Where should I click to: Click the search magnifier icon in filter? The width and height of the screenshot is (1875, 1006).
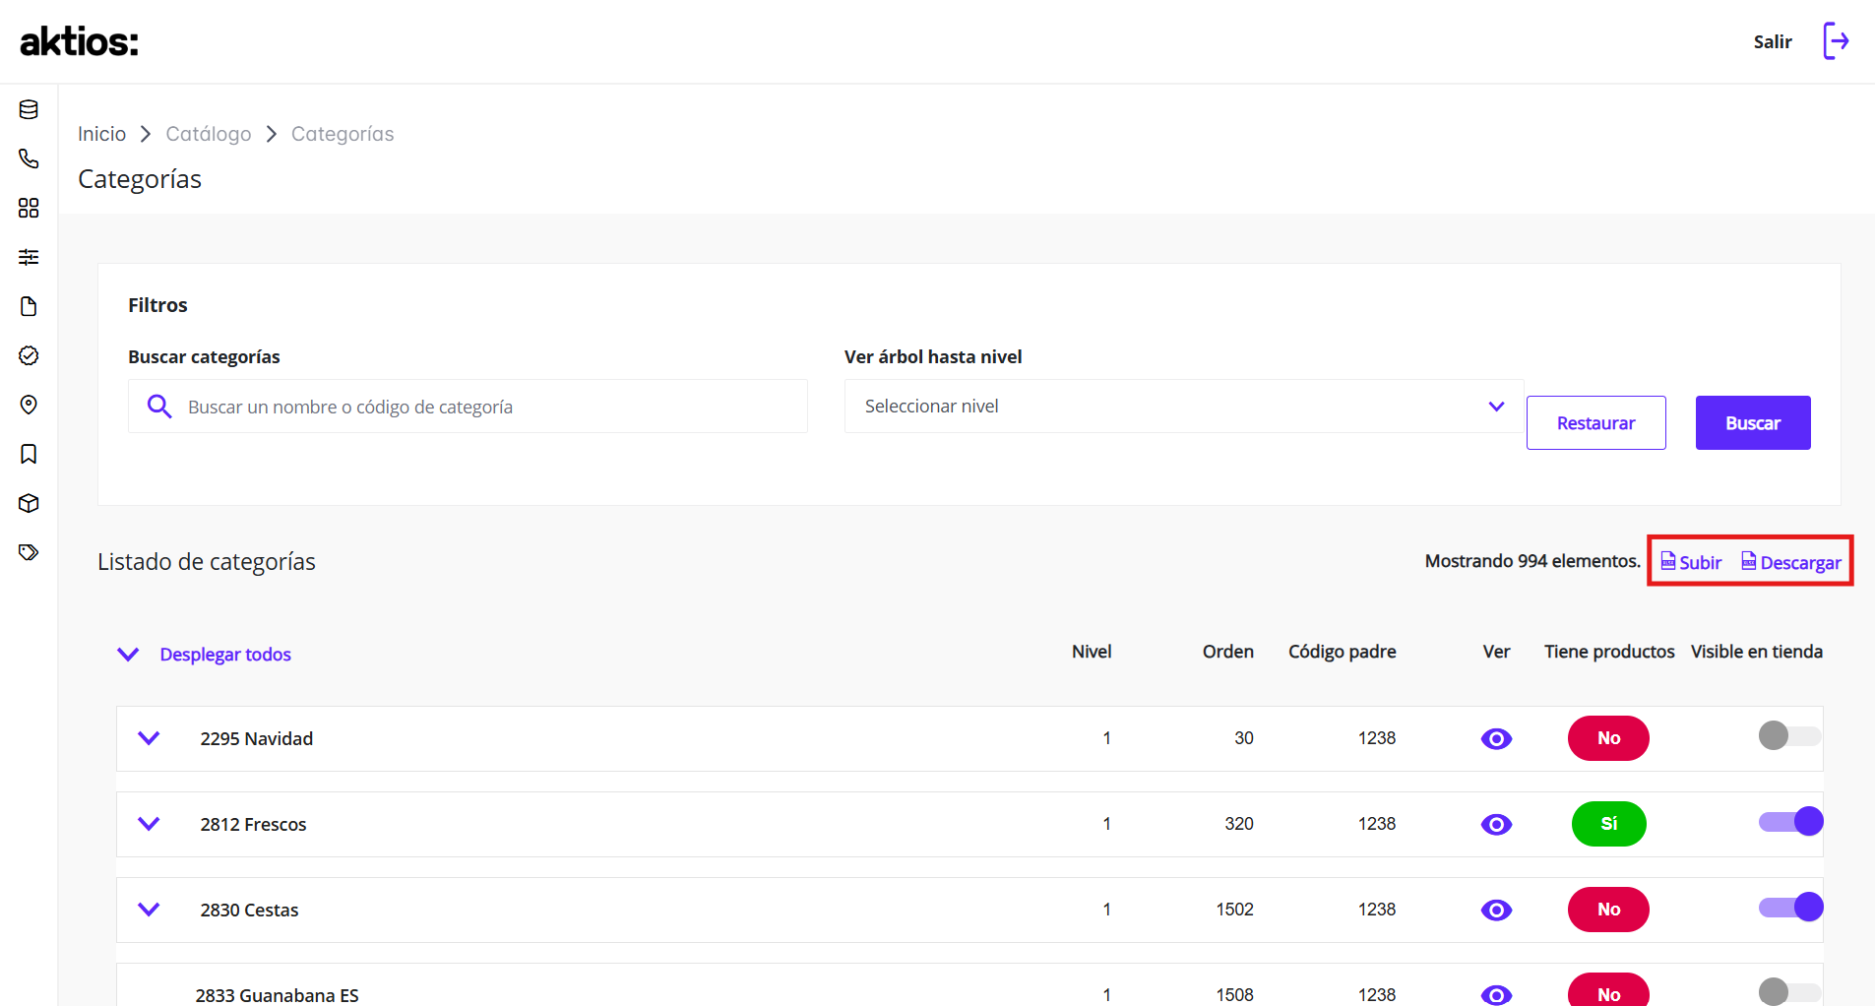159,407
